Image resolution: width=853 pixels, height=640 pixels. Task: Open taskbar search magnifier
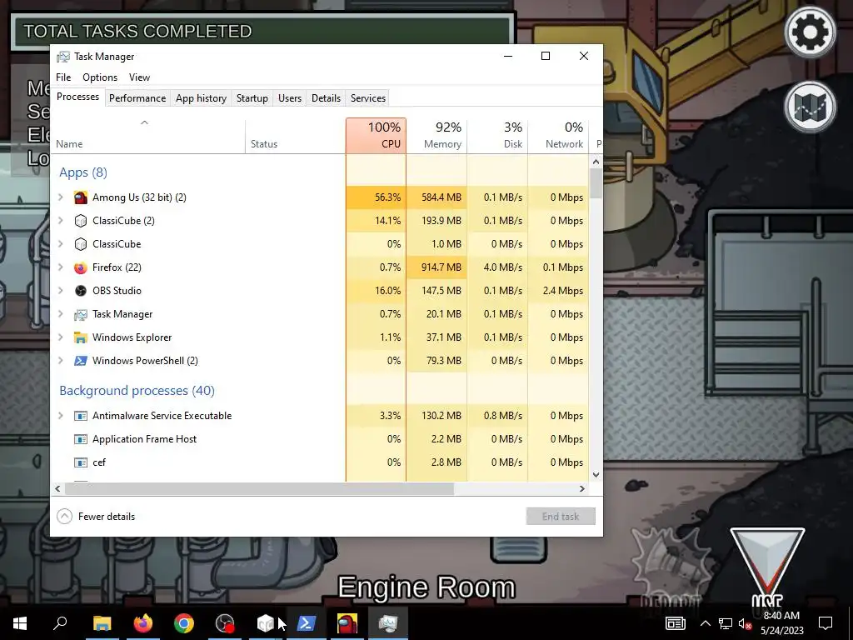tap(60, 623)
